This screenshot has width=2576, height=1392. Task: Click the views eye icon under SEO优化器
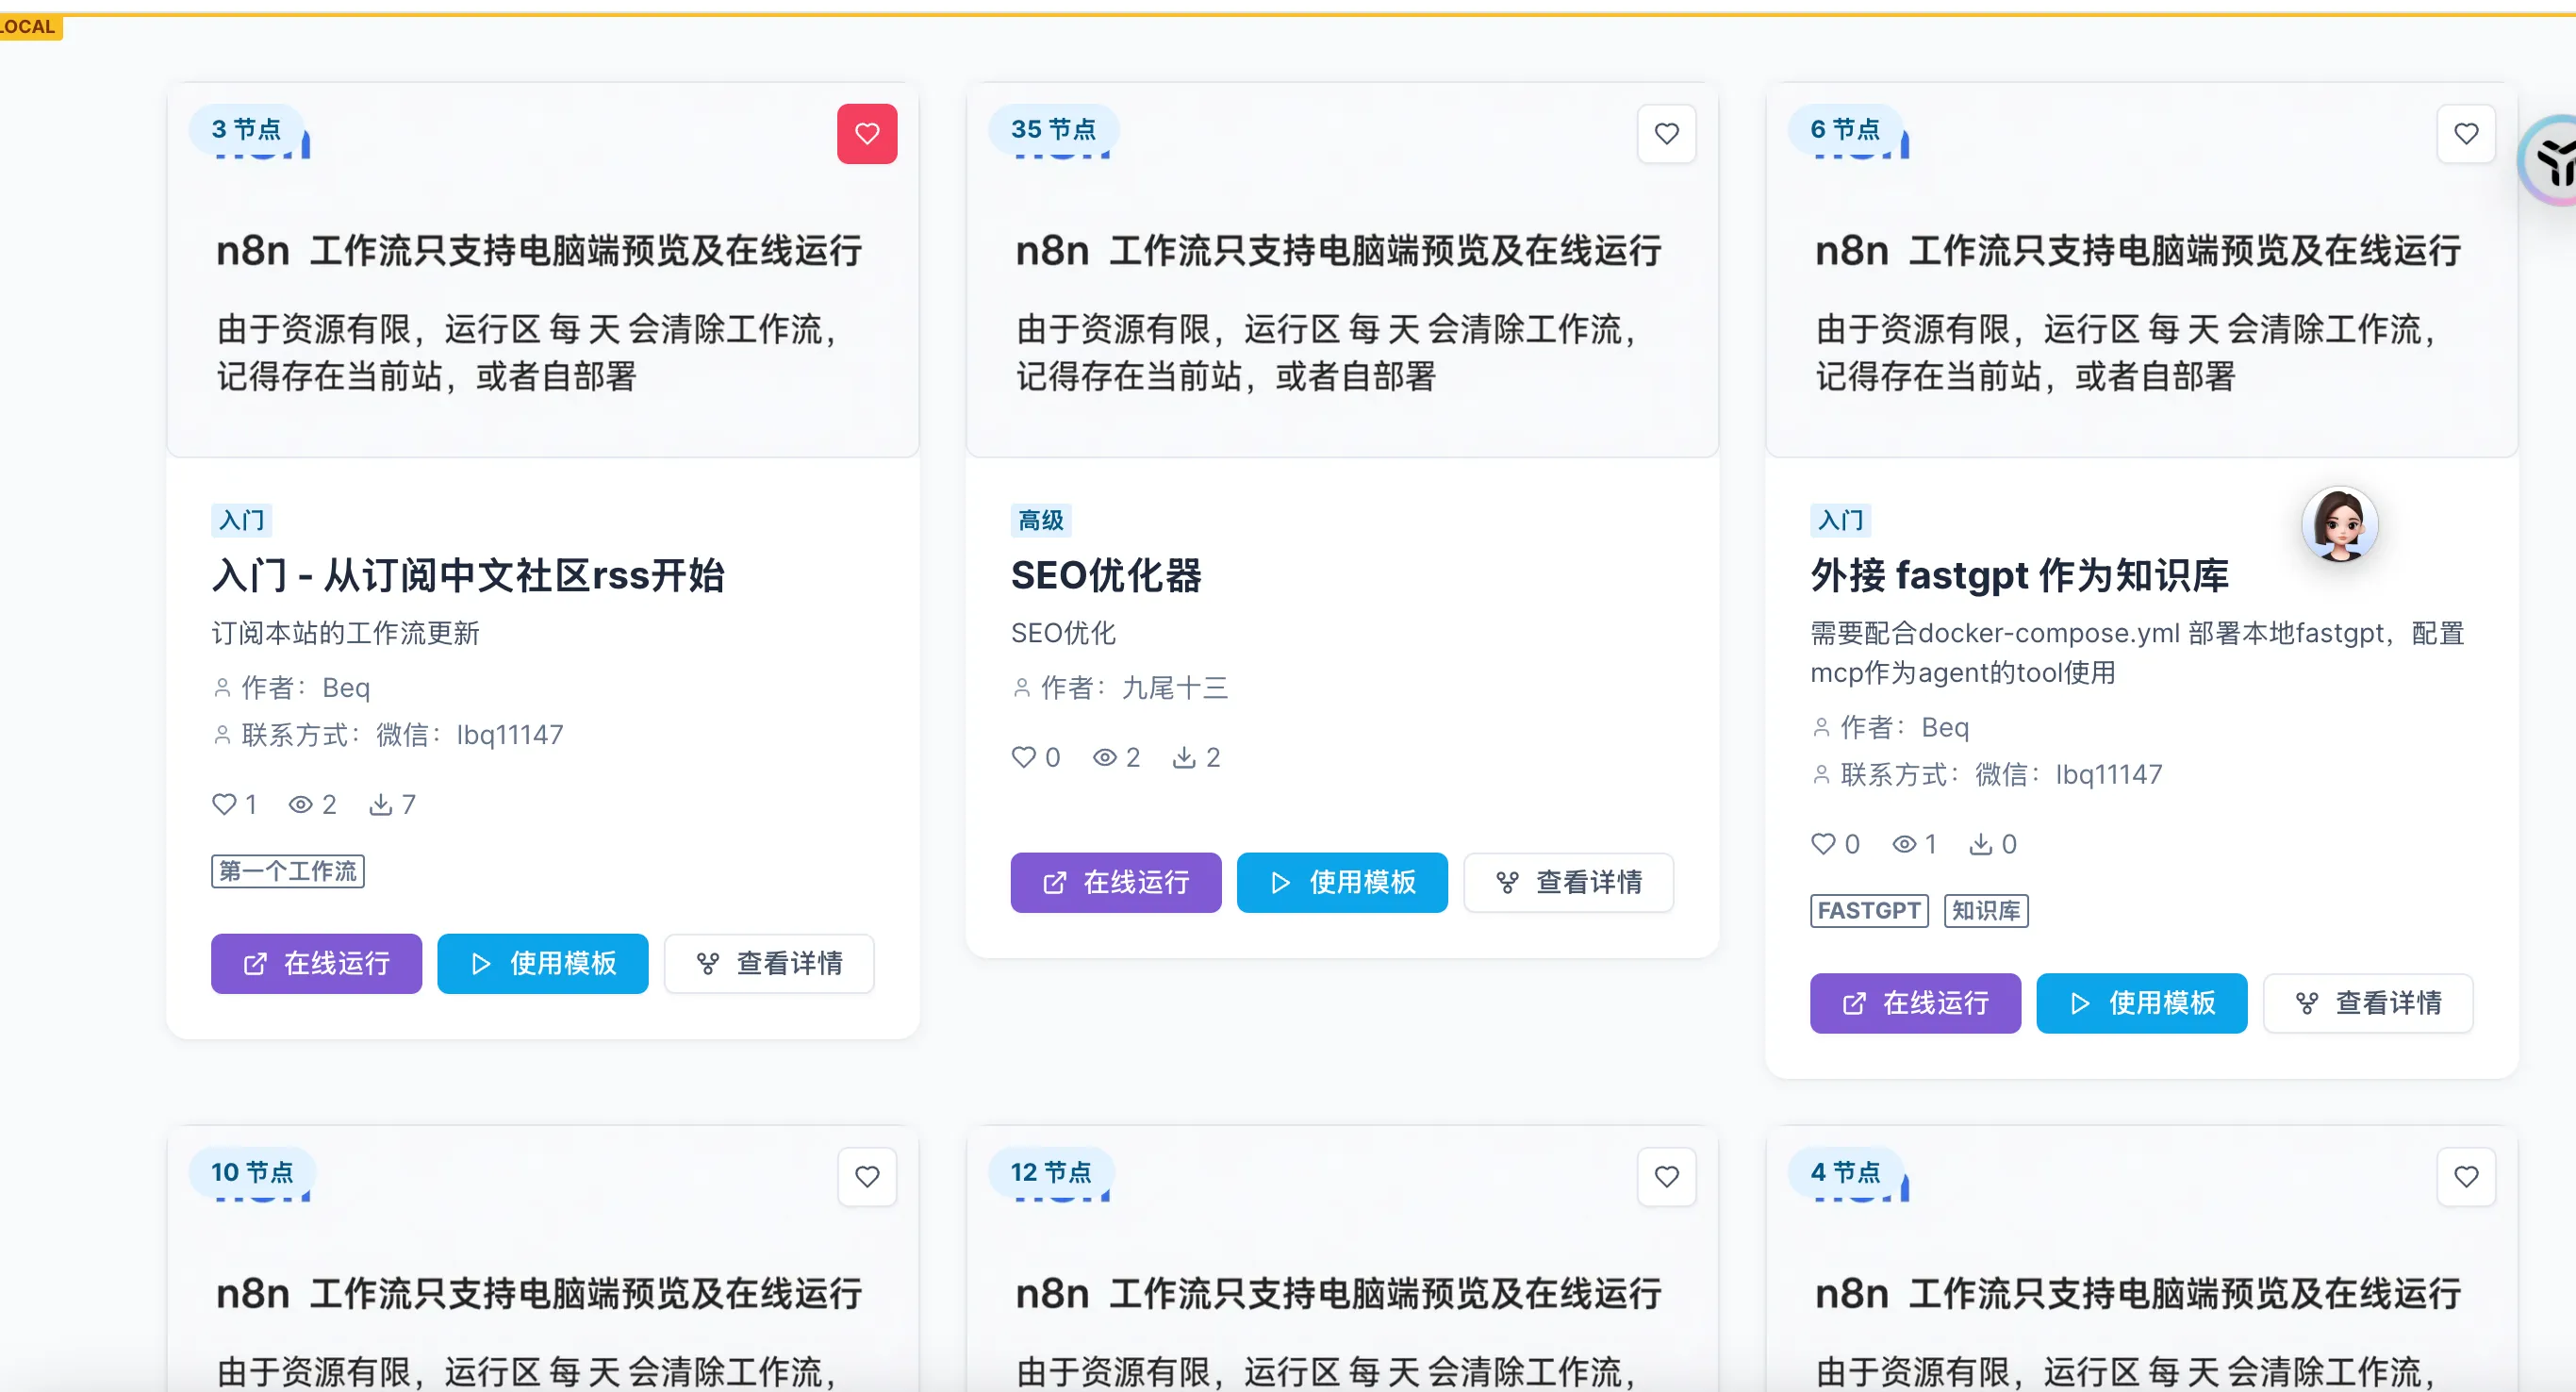pyautogui.click(x=1104, y=757)
